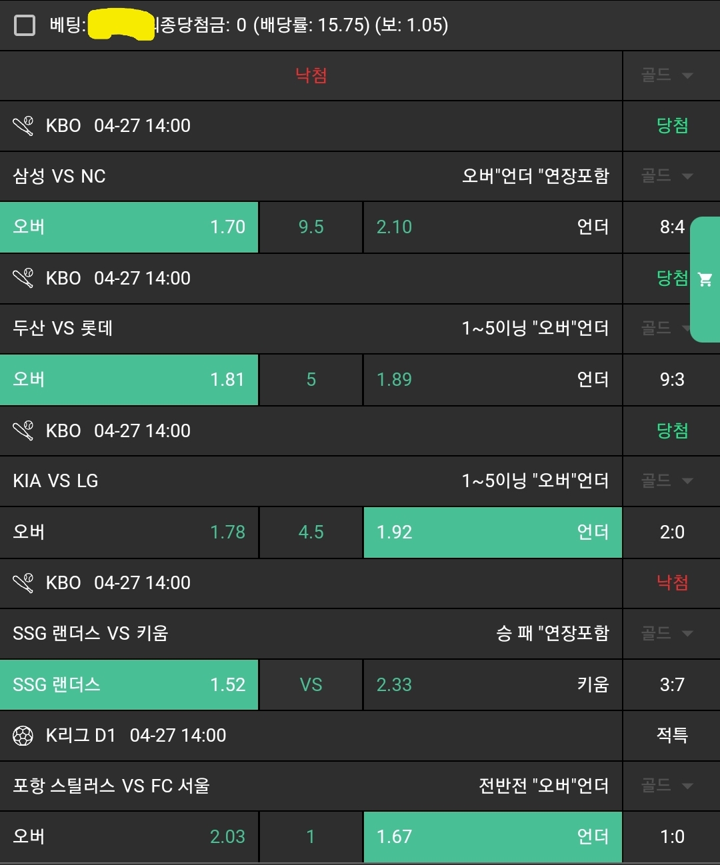The image size is (720, 865).
Task: Click baseball icon for 두산 VS 롯데 match
Action: tap(23, 278)
